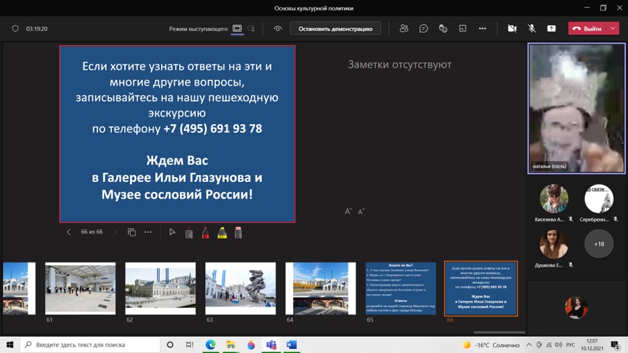Toggle the camera on
The height and width of the screenshot is (353, 628).
(x=512, y=29)
